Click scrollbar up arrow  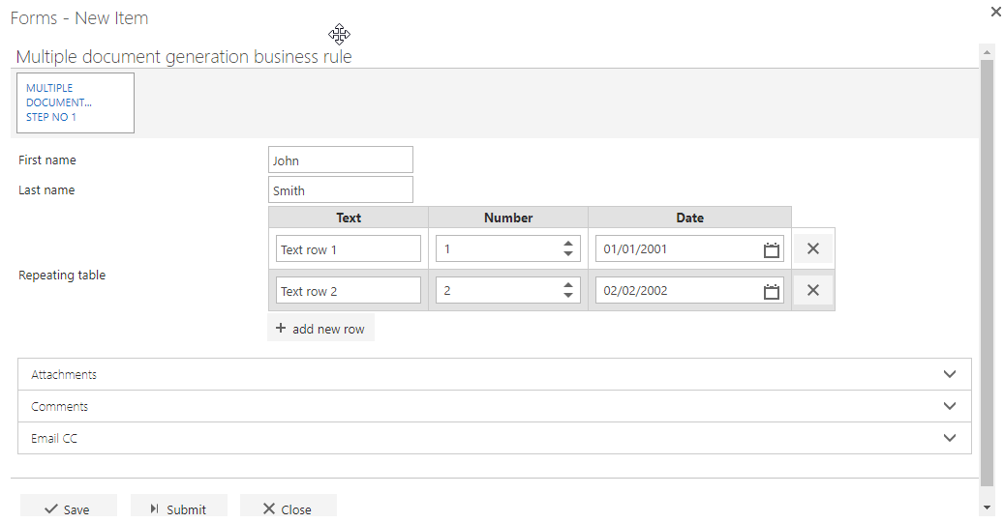click(988, 52)
